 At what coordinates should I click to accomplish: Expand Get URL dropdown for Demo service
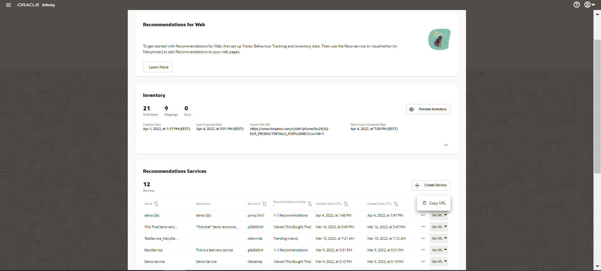439,262
